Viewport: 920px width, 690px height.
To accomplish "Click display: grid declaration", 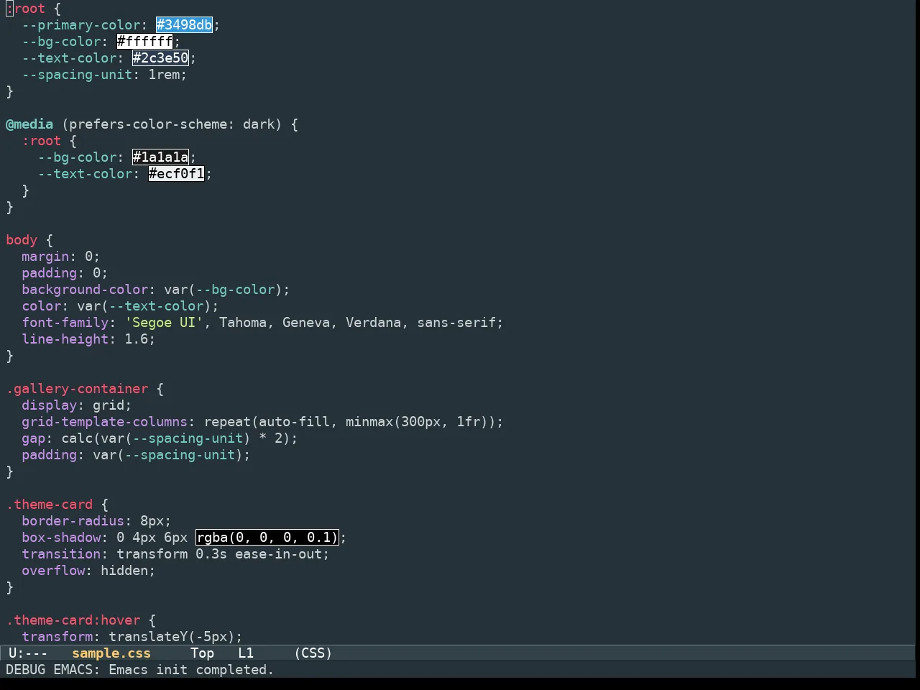I will [76, 405].
